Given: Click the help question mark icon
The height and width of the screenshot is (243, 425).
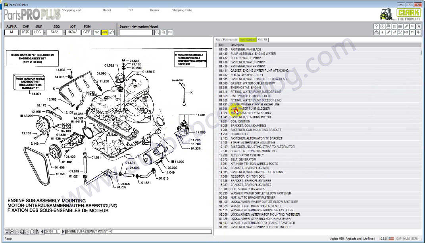Looking at the screenshot, I should tap(376, 27).
